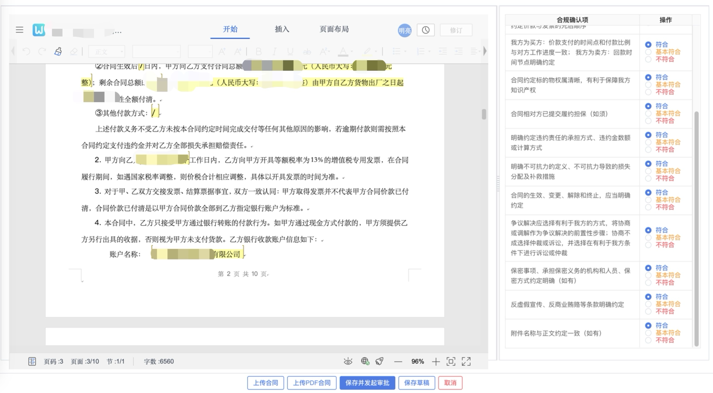Click the increase indent icon
The height and width of the screenshot is (393, 713).
(x=458, y=51)
